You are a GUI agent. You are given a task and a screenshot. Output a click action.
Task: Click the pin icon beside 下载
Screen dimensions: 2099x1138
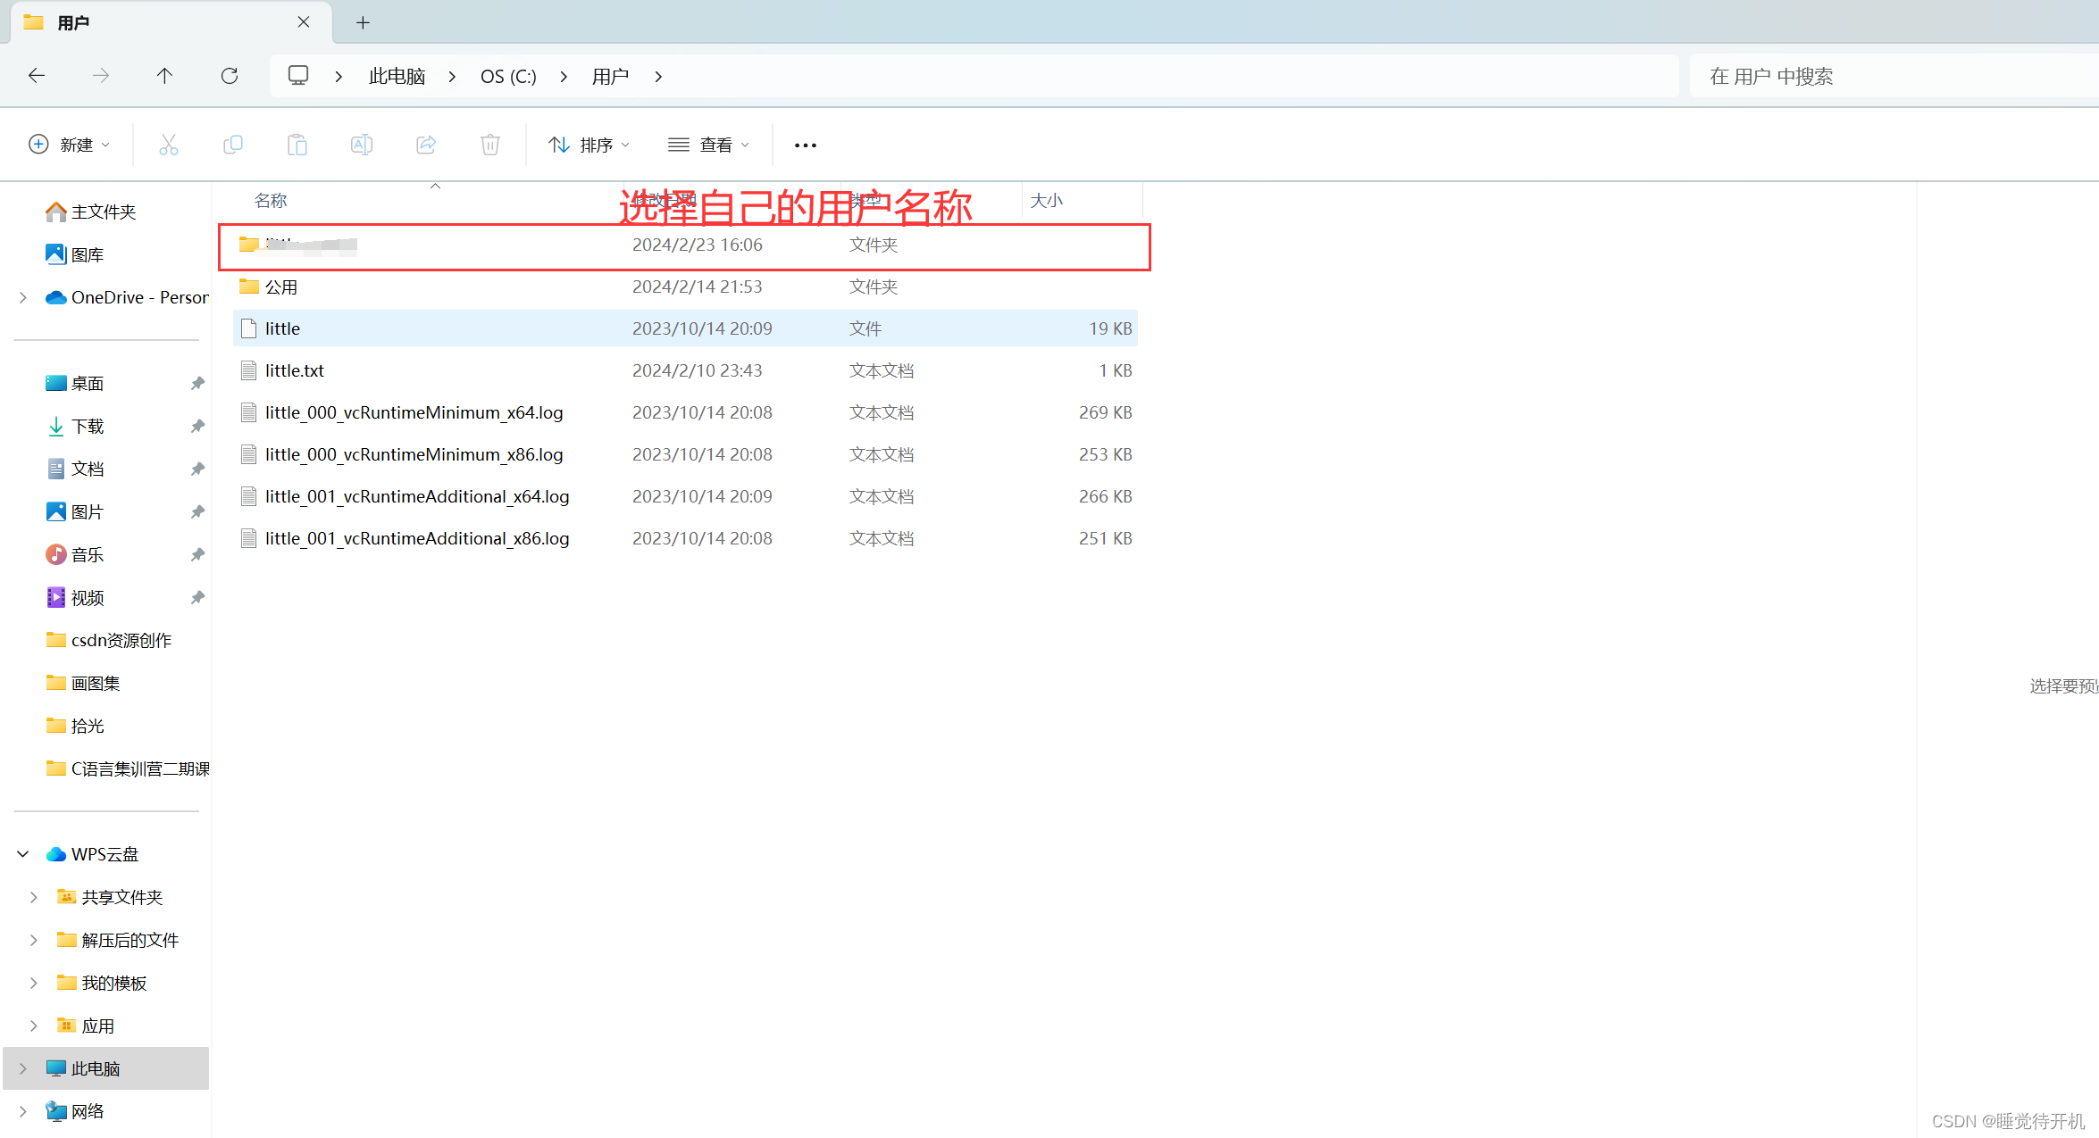[x=197, y=426]
